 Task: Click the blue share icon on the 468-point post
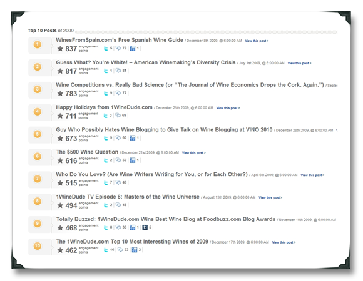click(133, 228)
